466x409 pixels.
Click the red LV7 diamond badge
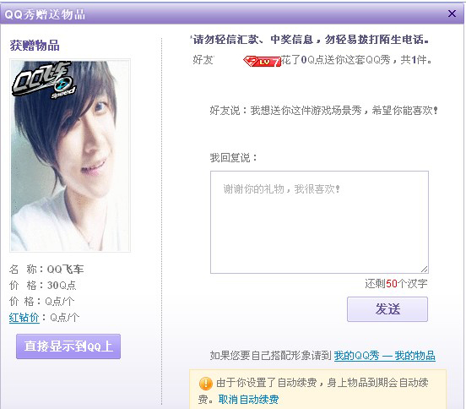tap(262, 62)
